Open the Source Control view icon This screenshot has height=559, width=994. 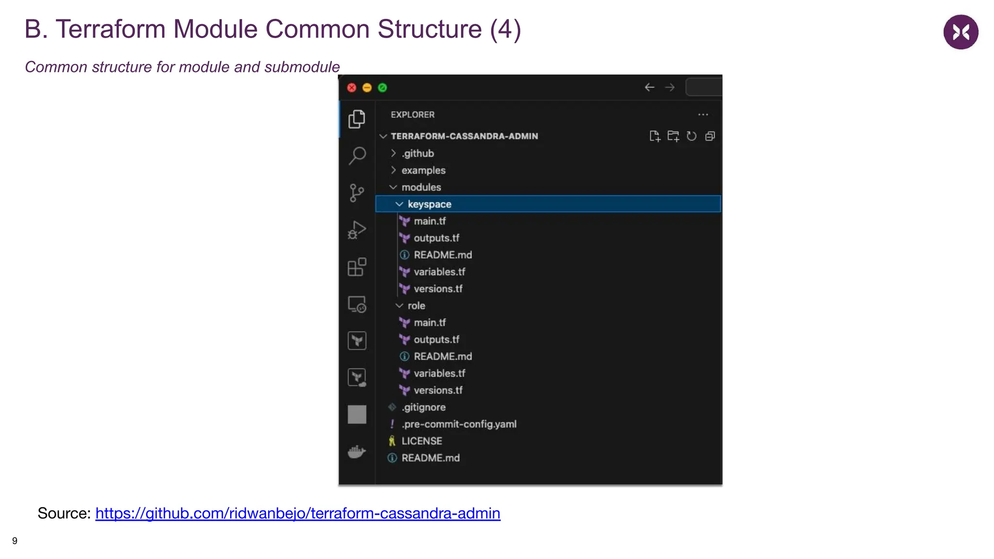pos(357,193)
